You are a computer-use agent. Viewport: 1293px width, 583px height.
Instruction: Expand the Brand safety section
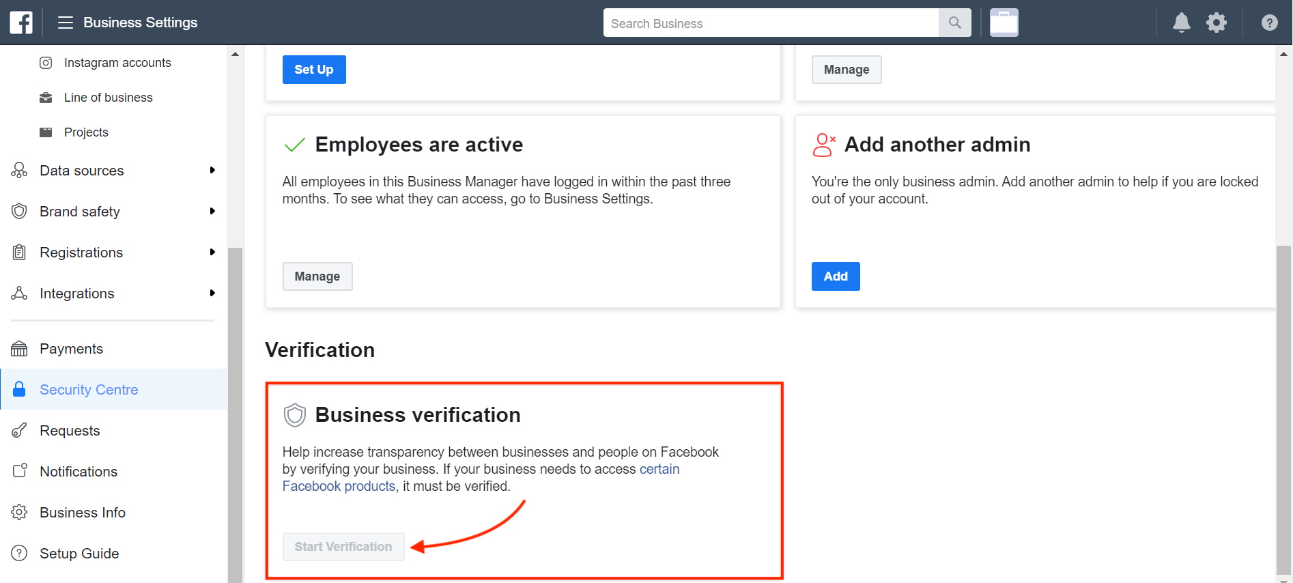click(x=113, y=212)
